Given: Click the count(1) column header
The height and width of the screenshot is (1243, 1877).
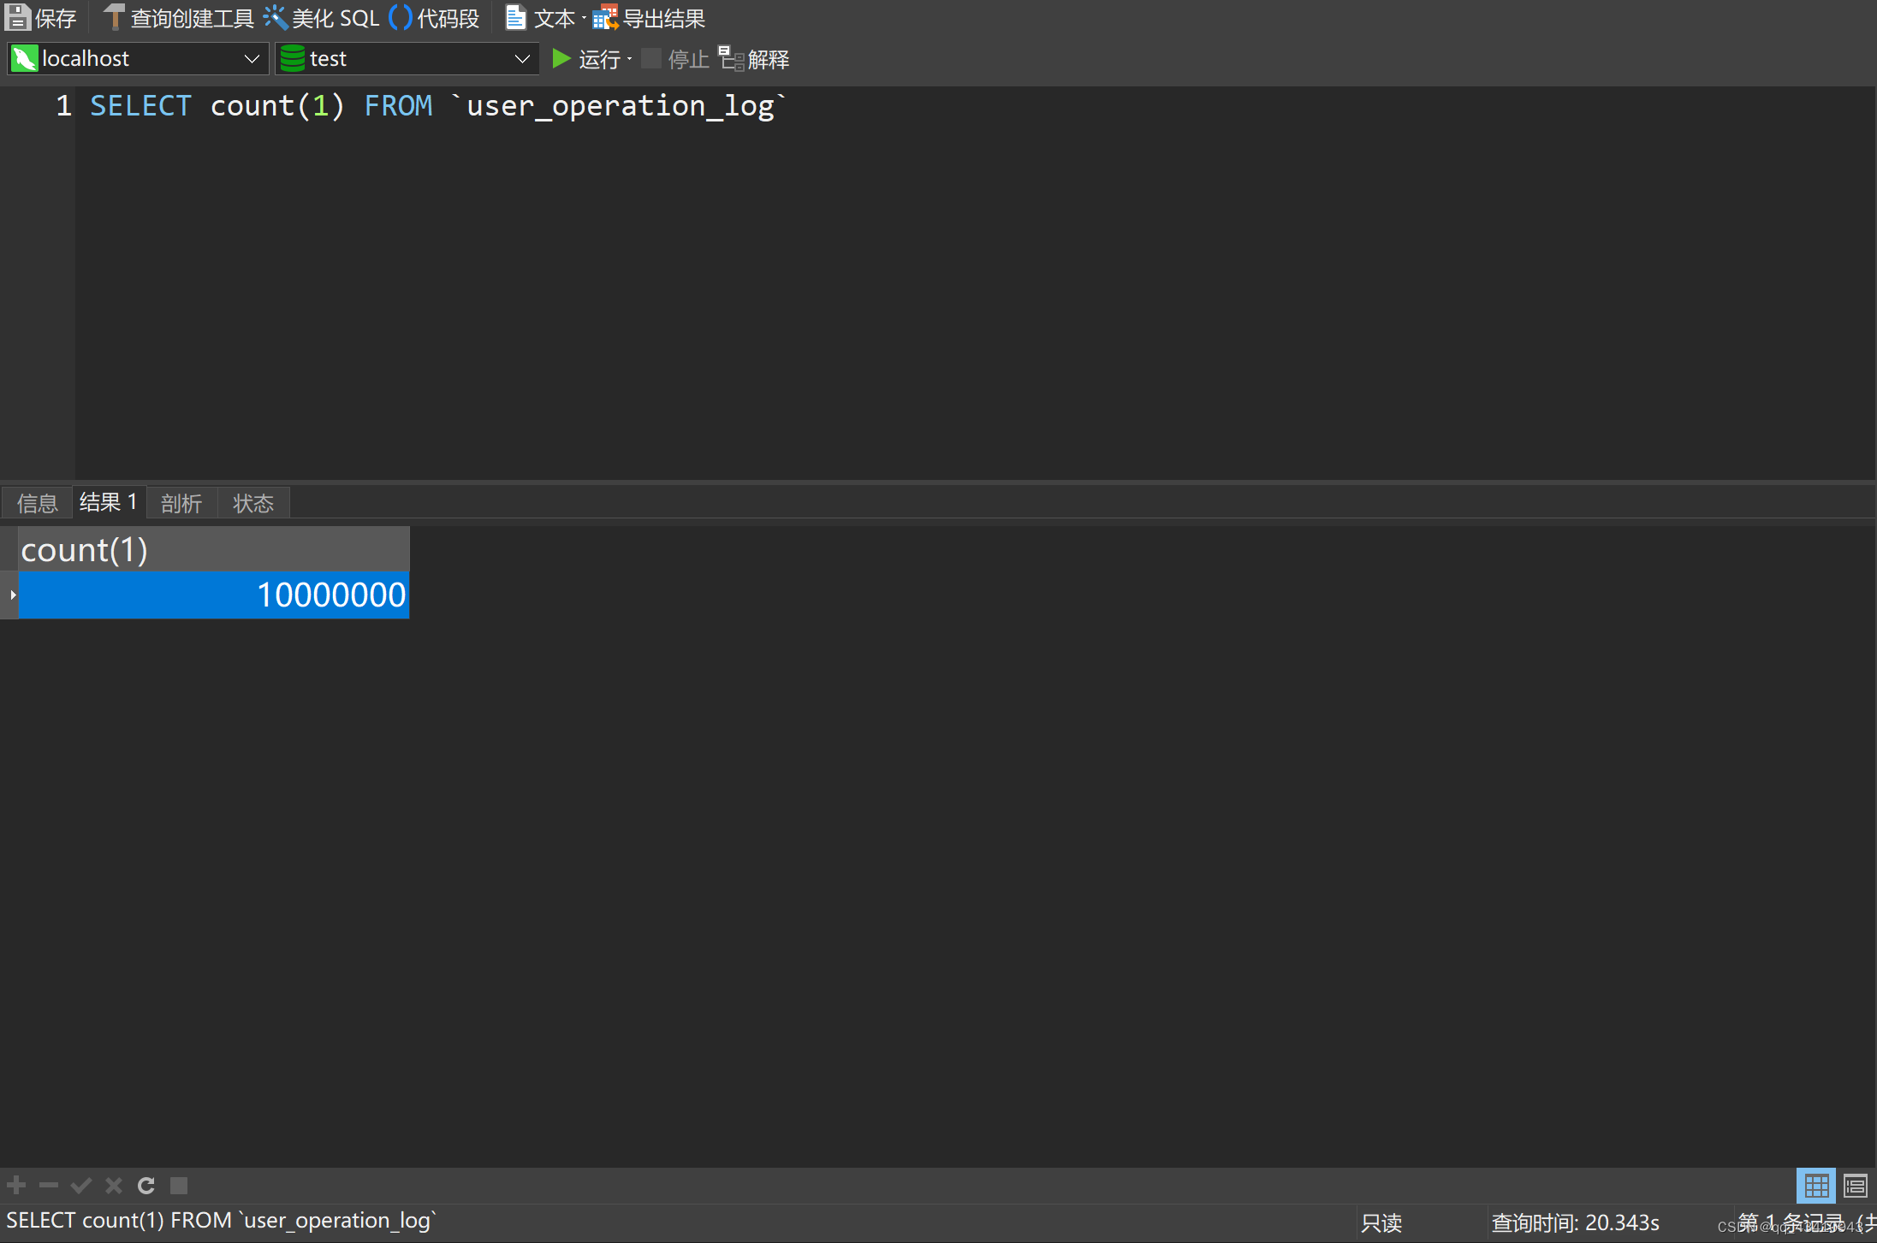Looking at the screenshot, I should [213, 549].
